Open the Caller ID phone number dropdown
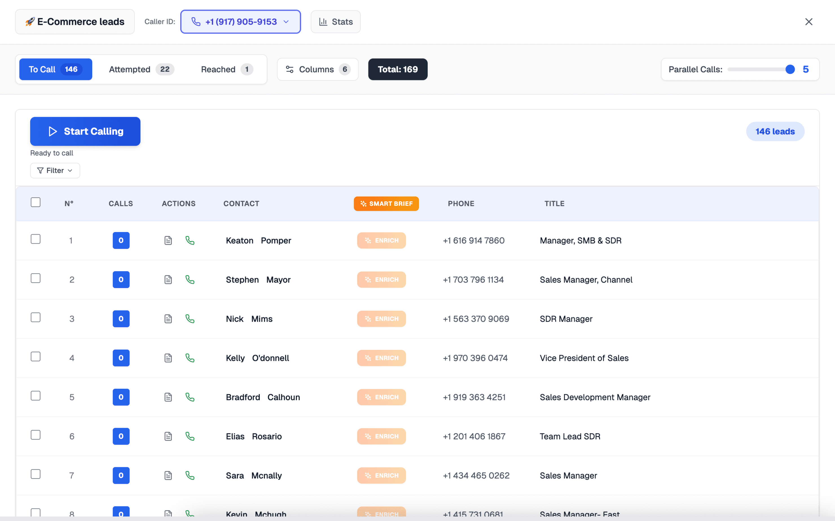Image resolution: width=835 pixels, height=521 pixels. point(240,22)
